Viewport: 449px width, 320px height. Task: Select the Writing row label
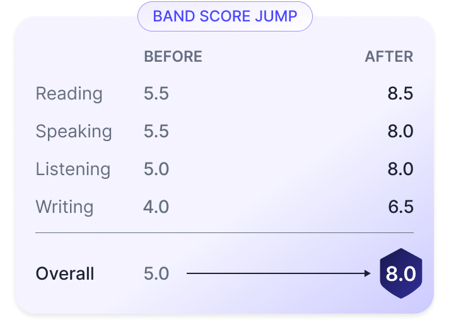(x=64, y=207)
